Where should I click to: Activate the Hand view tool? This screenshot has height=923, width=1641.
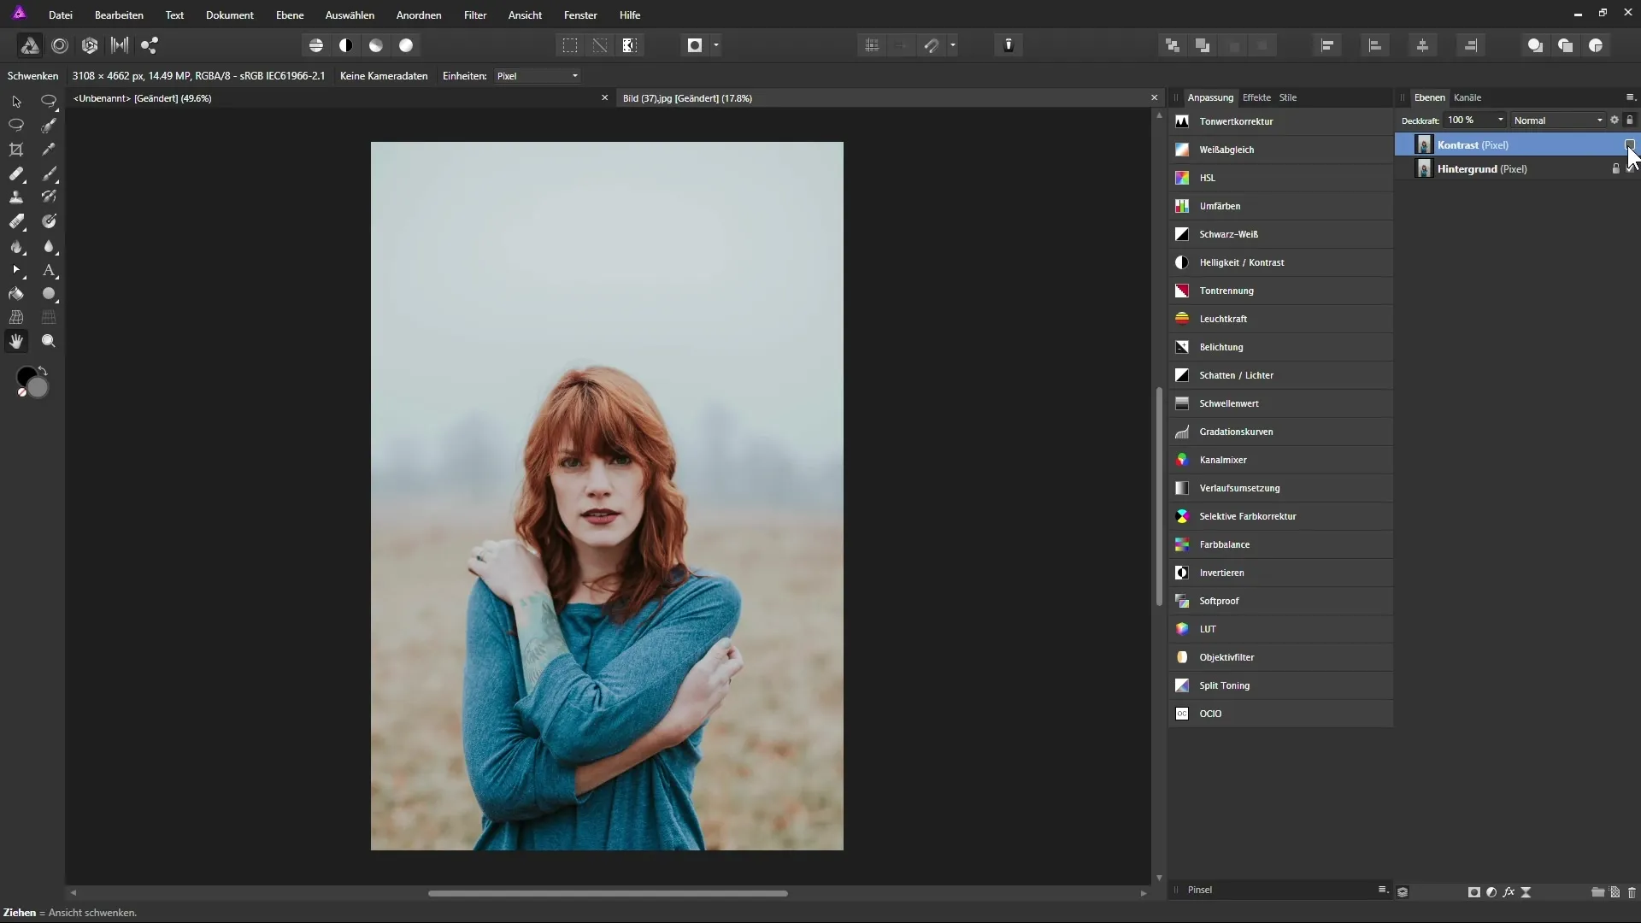tap(16, 341)
